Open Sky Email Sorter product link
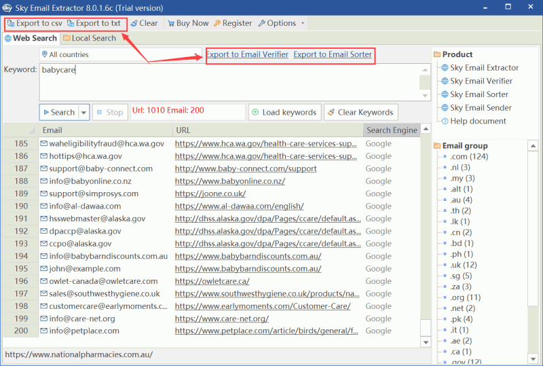Viewport: 543px width, 366px height. coord(479,94)
